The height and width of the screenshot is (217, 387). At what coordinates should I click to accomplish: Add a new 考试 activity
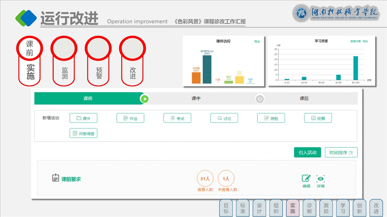[x=177, y=118]
